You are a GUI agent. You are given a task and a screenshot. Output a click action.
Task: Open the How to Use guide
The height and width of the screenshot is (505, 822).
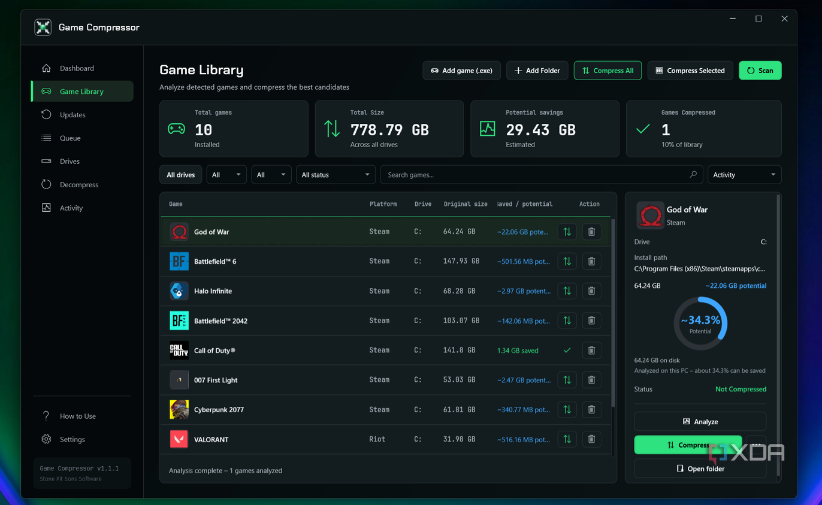click(x=82, y=416)
